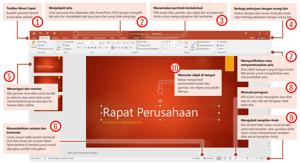The image size is (300, 163).
Task: Open the font size 72 dropdown
Action: pos(97,43)
